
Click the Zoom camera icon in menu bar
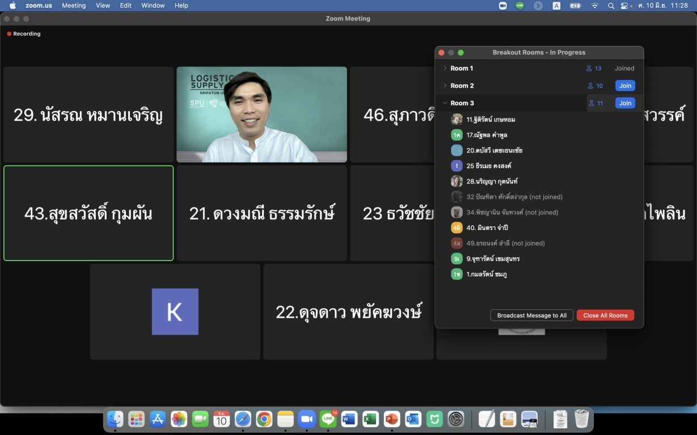[502, 6]
